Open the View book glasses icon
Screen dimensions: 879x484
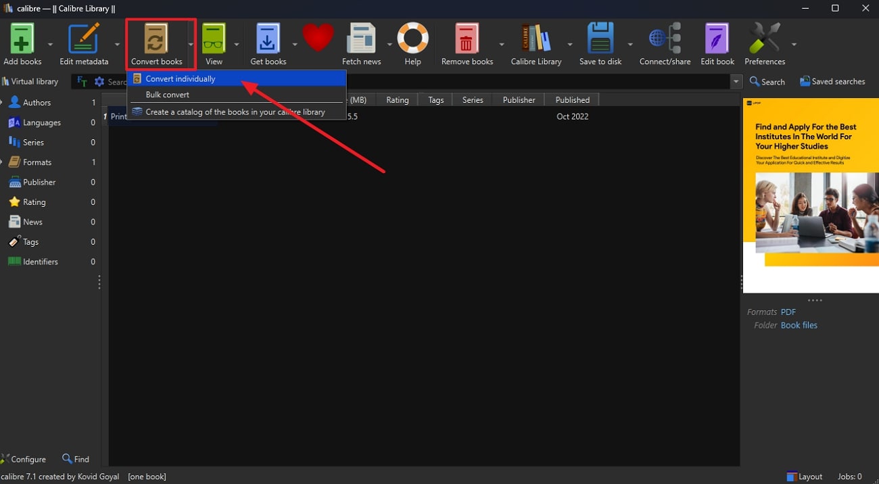click(x=214, y=39)
